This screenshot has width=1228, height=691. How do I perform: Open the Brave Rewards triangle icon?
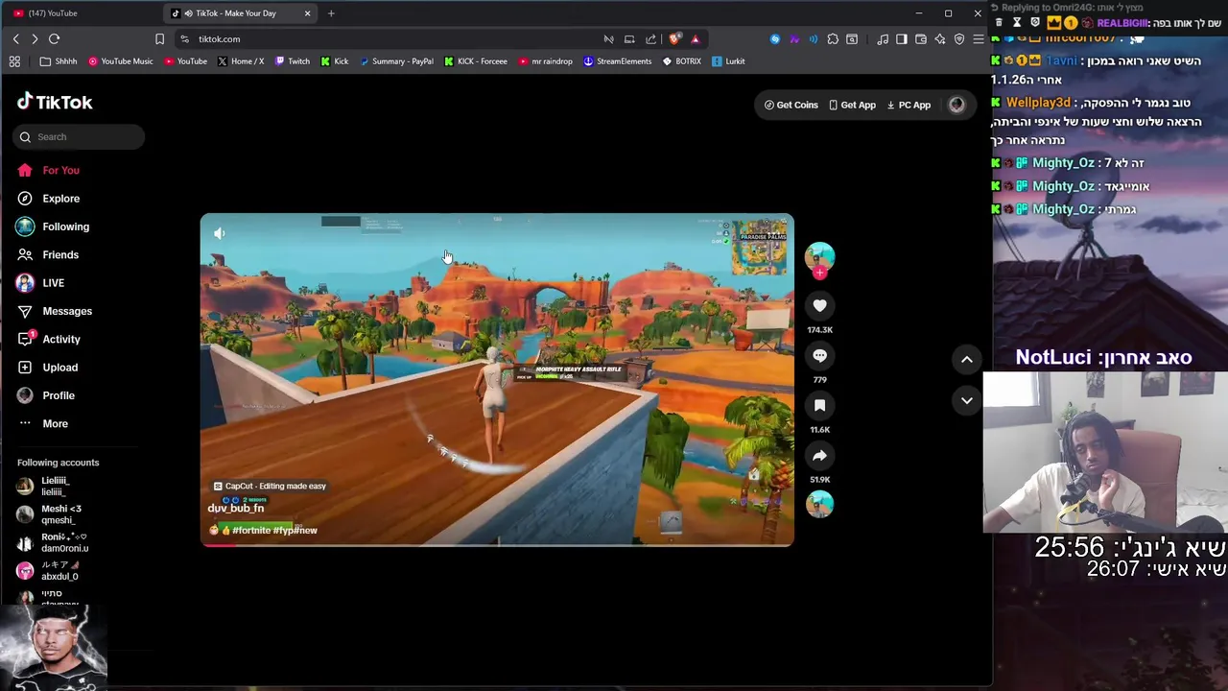(696, 39)
